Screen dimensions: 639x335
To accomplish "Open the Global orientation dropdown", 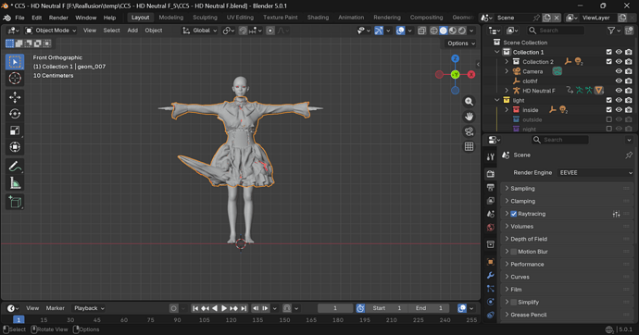I will tap(200, 31).
